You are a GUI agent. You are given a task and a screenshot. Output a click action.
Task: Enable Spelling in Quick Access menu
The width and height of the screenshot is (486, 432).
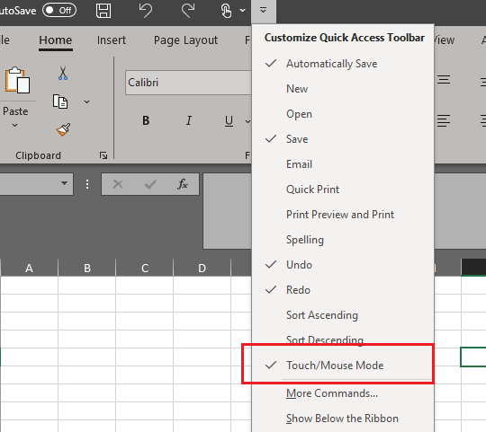pos(343,240)
